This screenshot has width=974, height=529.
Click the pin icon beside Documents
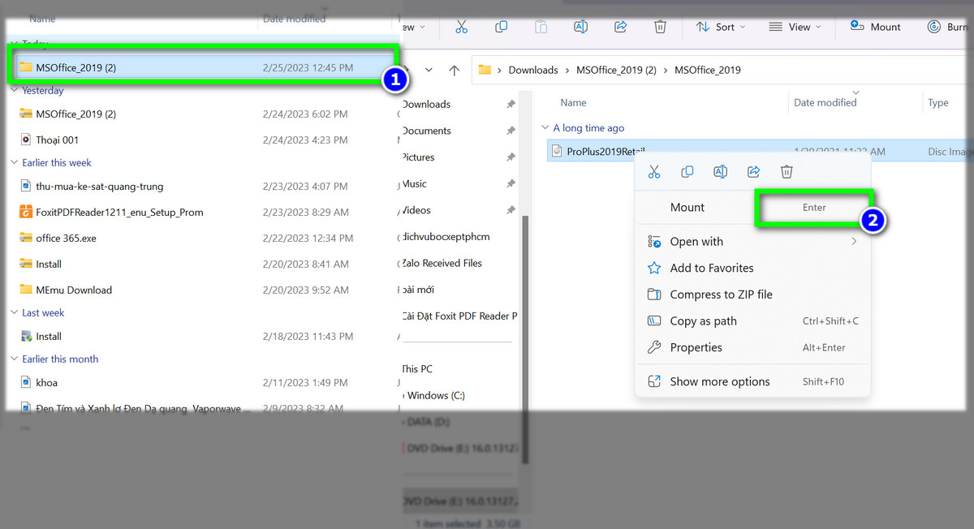click(511, 131)
